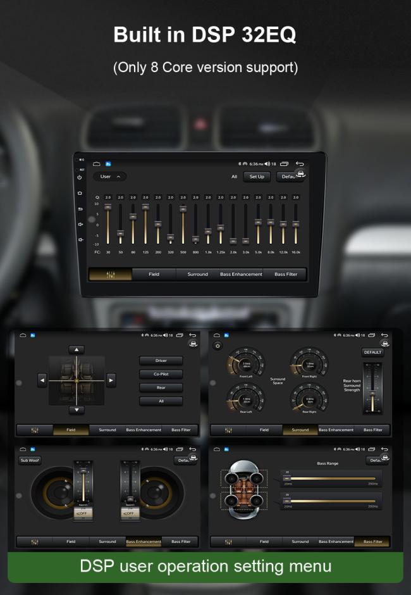Switch to the Surround tab on the equalizer screen
Viewport: 411px width, 595px height.
(x=197, y=274)
